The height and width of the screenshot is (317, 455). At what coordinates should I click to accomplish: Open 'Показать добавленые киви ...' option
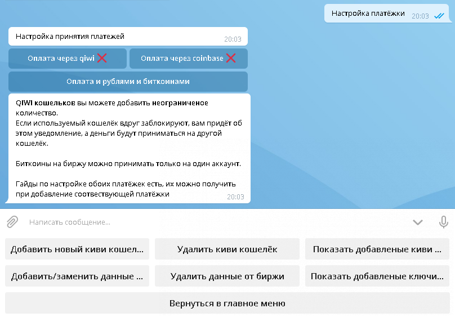click(377, 249)
